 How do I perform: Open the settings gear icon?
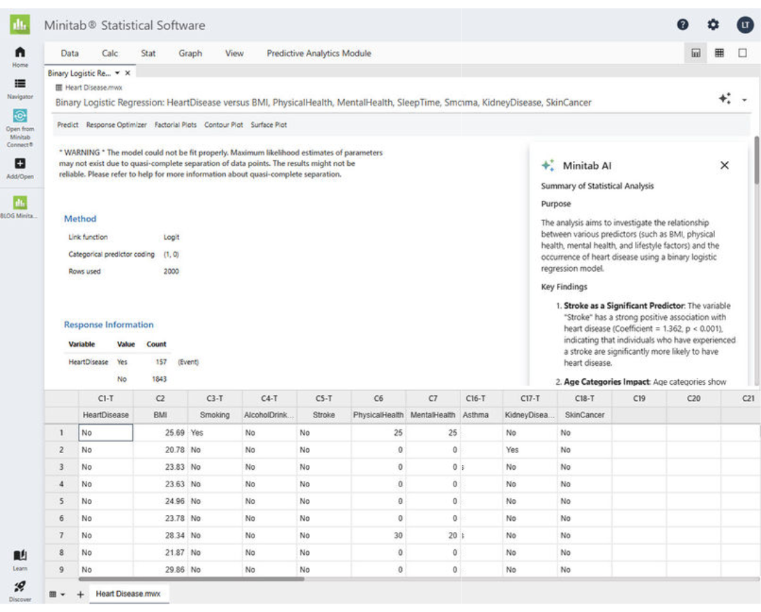click(x=713, y=25)
